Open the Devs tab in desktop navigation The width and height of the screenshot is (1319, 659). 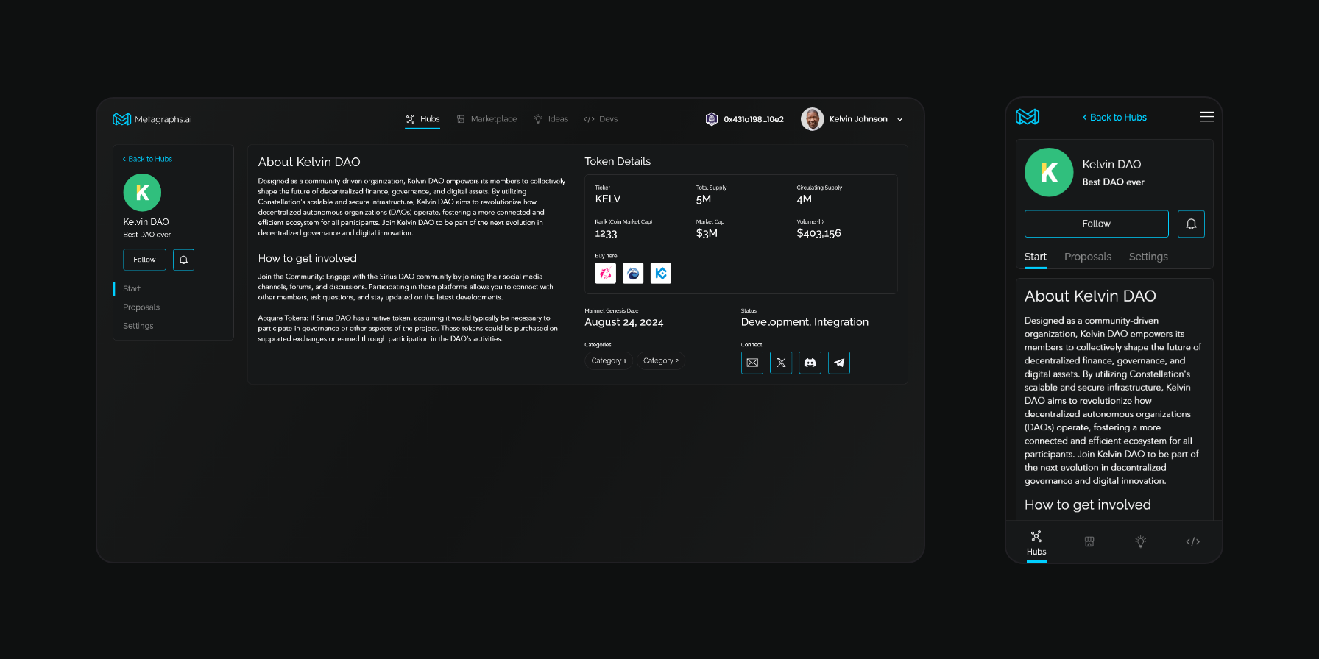601,119
